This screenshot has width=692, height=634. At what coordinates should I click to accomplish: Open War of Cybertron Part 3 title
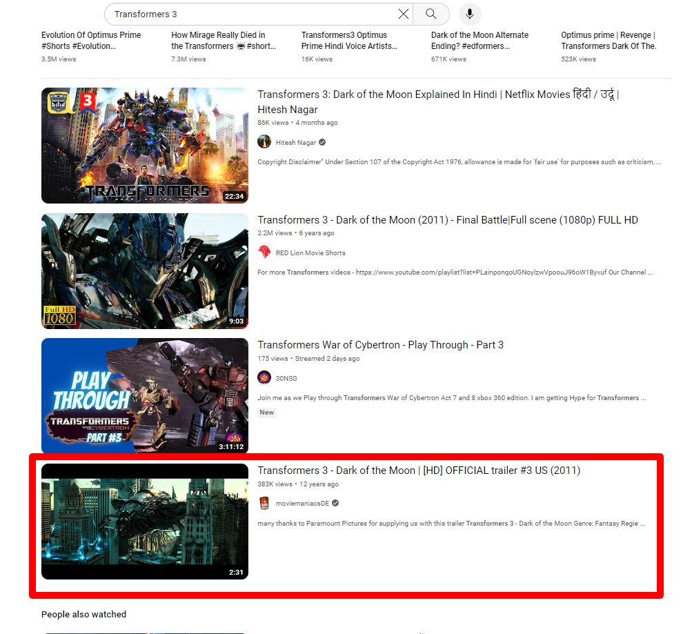[380, 345]
